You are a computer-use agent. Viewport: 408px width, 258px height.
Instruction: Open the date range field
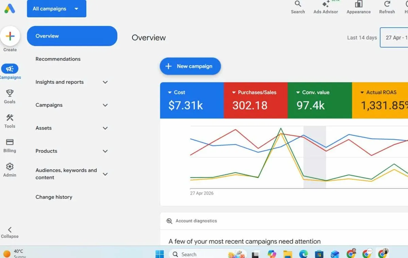tap(394, 37)
